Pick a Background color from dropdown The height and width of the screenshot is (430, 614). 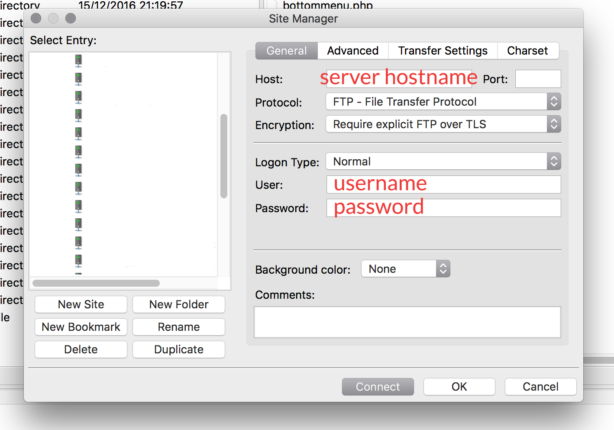[x=405, y=269]
